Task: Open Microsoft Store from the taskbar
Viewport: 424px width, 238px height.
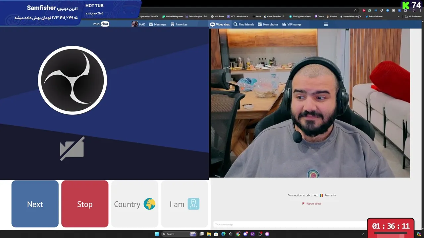Action: point(216,234)
